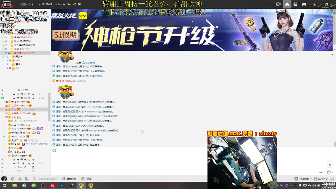
Task: Expand the topmost channel tree node
Action: coord(3,90)
